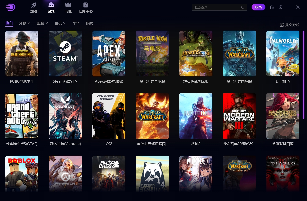Open the Steam cover thumbnail

coord(65,54)
